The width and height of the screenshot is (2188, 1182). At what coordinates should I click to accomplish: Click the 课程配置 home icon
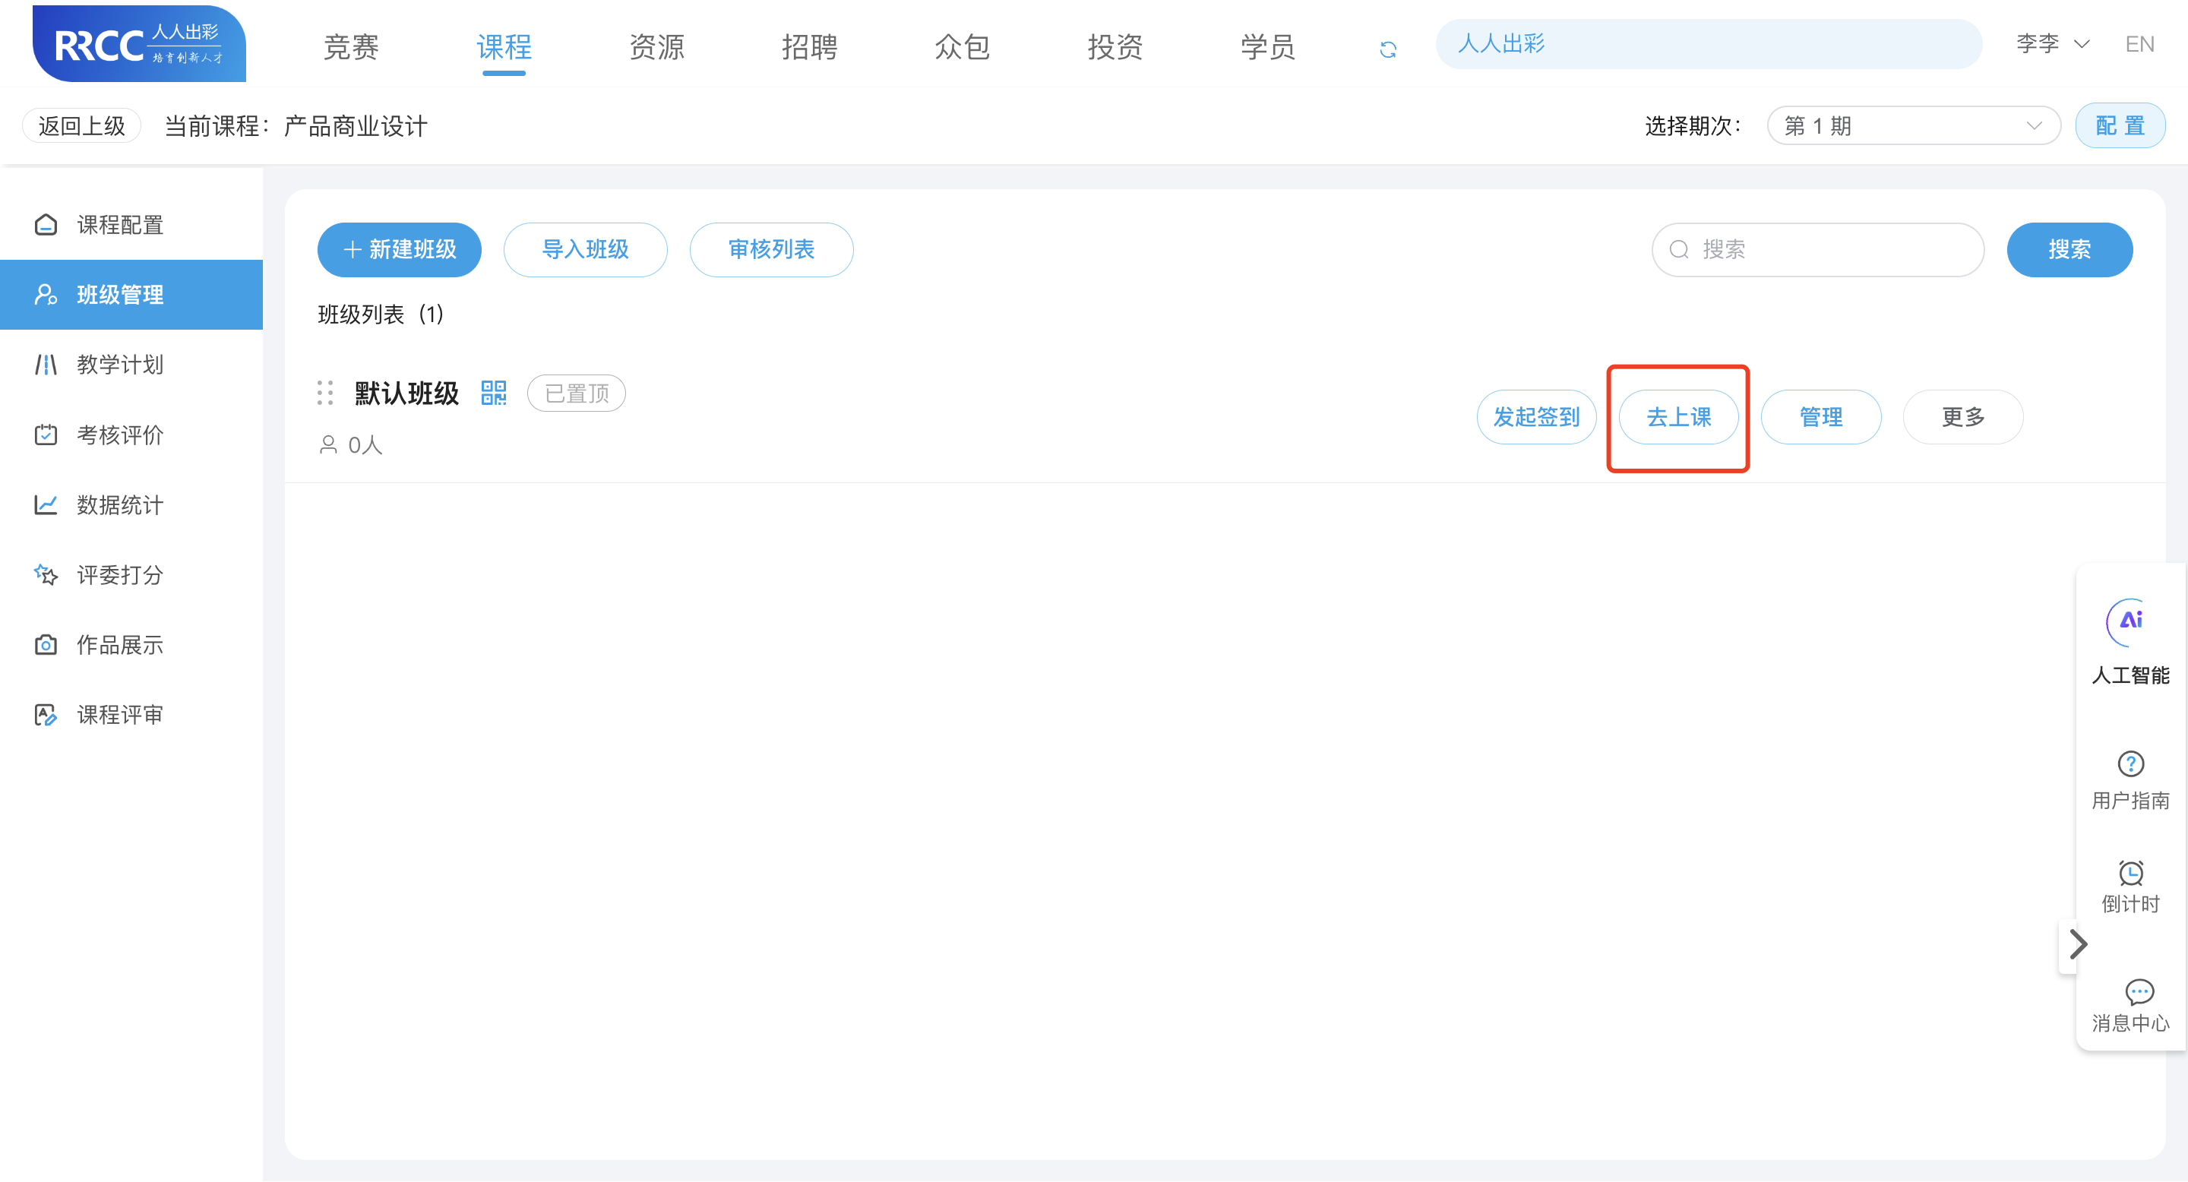pyautogui.click(x=46, y=225)
